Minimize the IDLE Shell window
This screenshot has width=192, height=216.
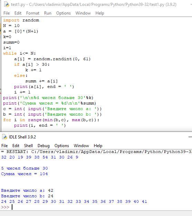[190, 137]
